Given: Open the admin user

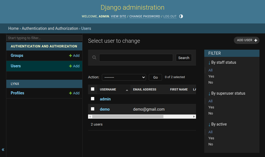Looking at the screenshot, I should tap(105, 99).
